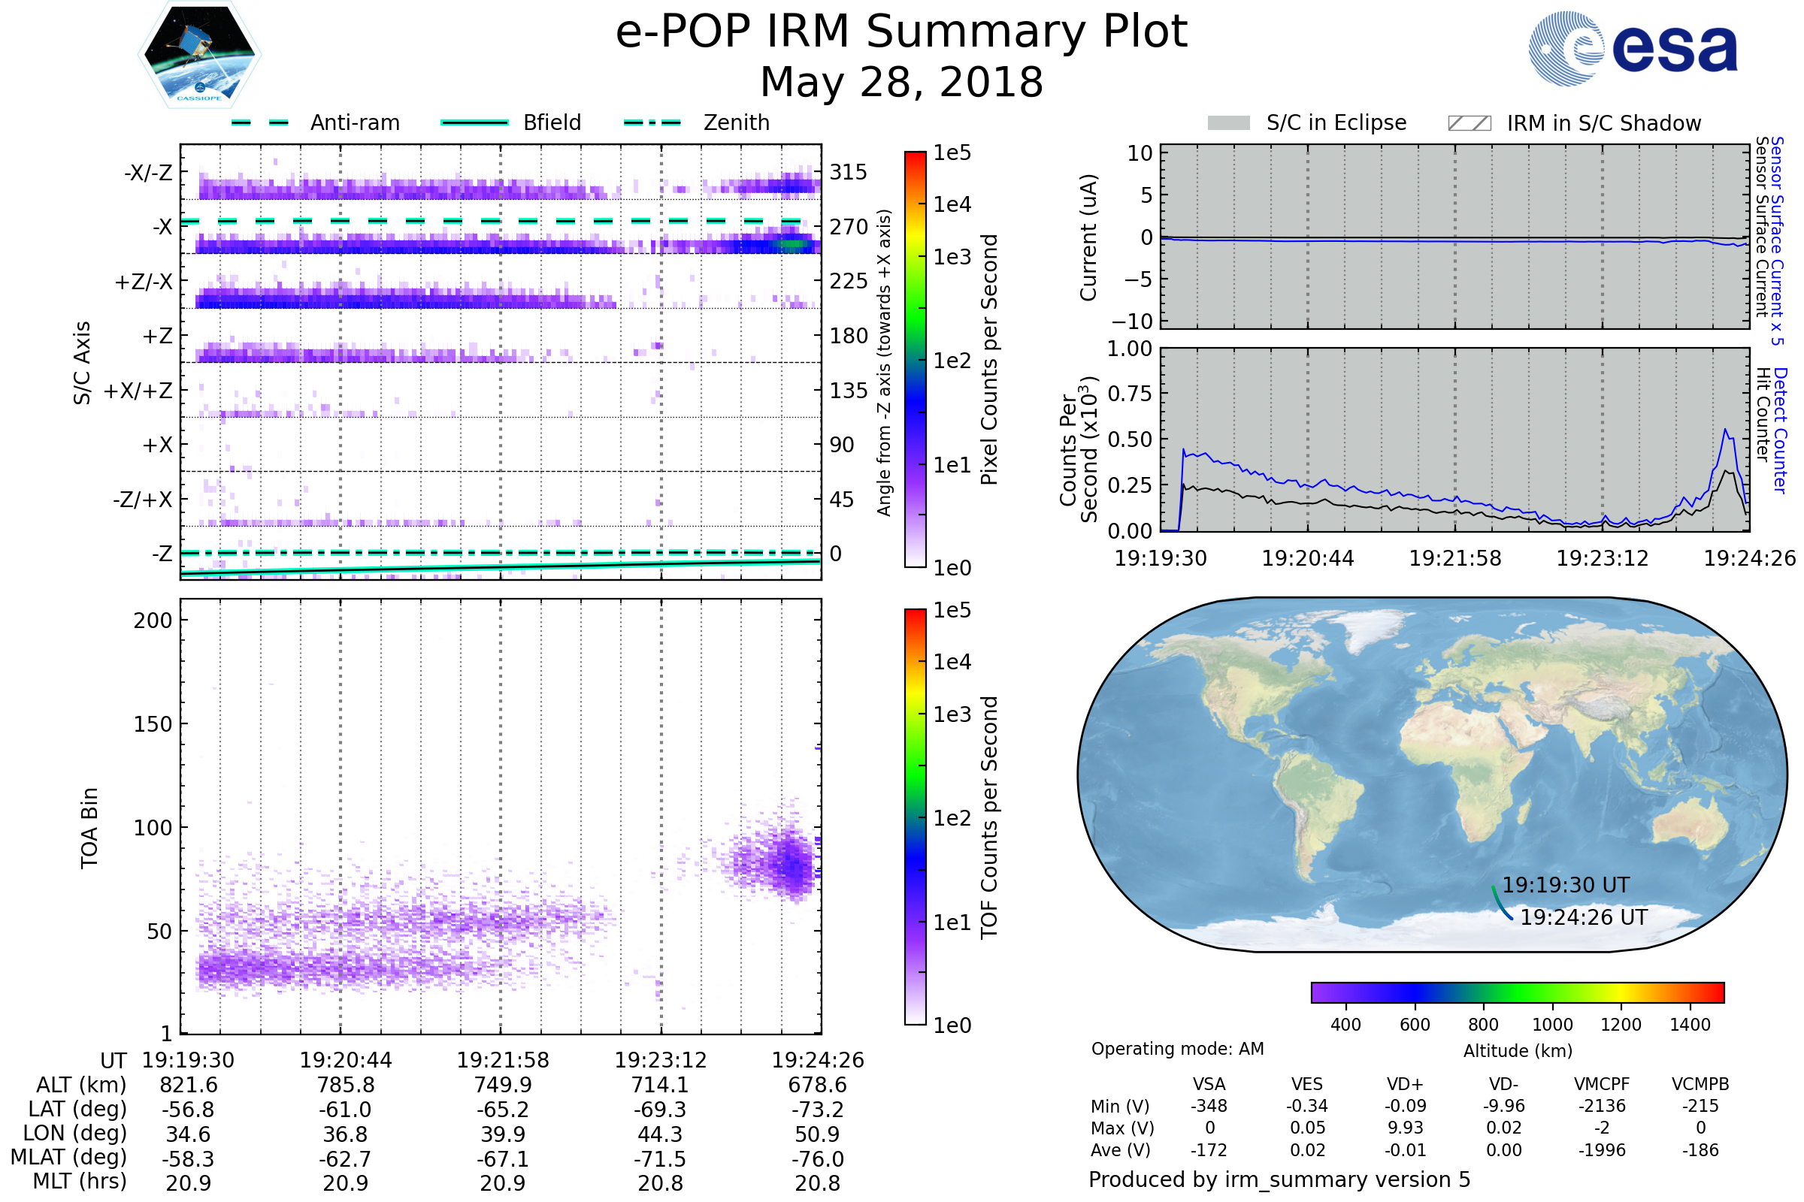Click the Altitude (km) horizontal colorbar
Viewport: 1804px width, 1202px height.
1517,992
